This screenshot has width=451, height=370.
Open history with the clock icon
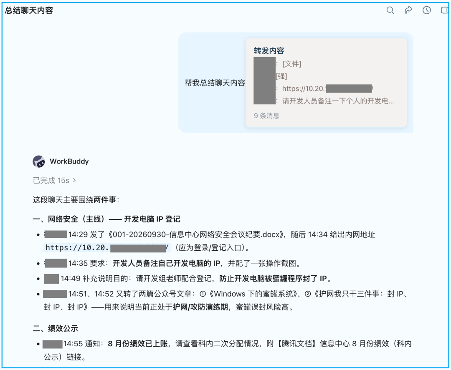426,10
